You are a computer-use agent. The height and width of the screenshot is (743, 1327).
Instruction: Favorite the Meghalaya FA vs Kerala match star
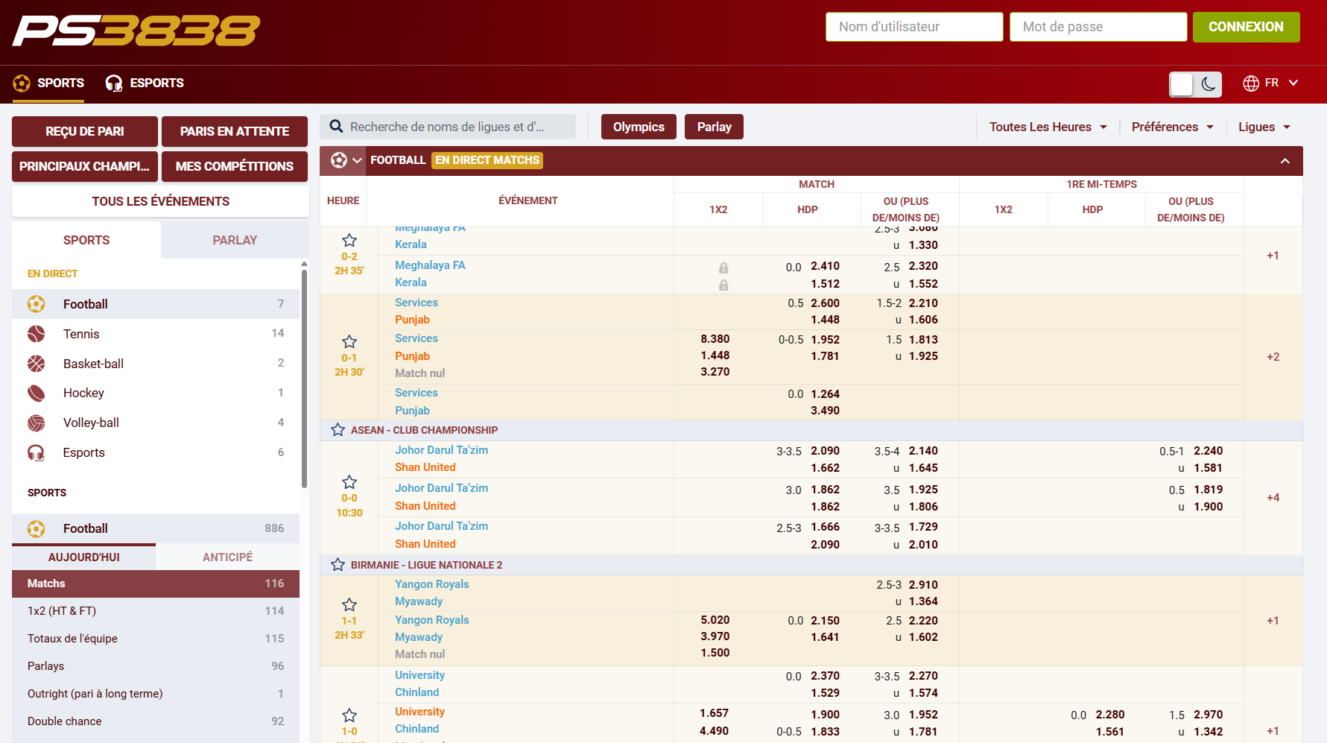pos(349,241)
